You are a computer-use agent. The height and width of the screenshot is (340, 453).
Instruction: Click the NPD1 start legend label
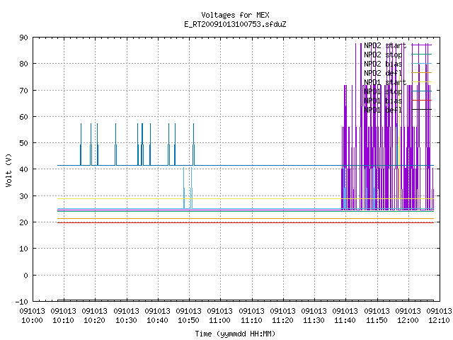(385, 82)
